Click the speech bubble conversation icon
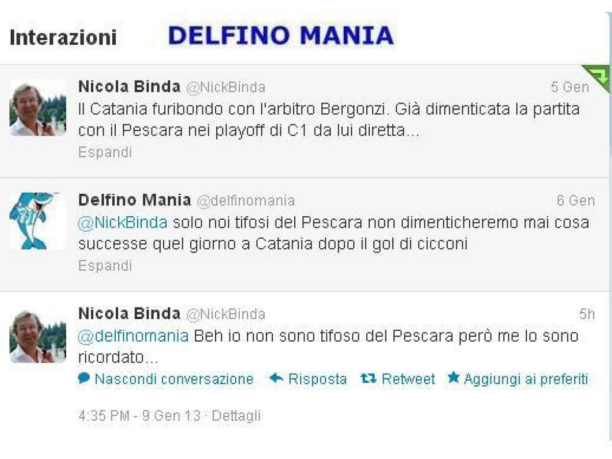The image size is (612, 459). pos(84,378)
